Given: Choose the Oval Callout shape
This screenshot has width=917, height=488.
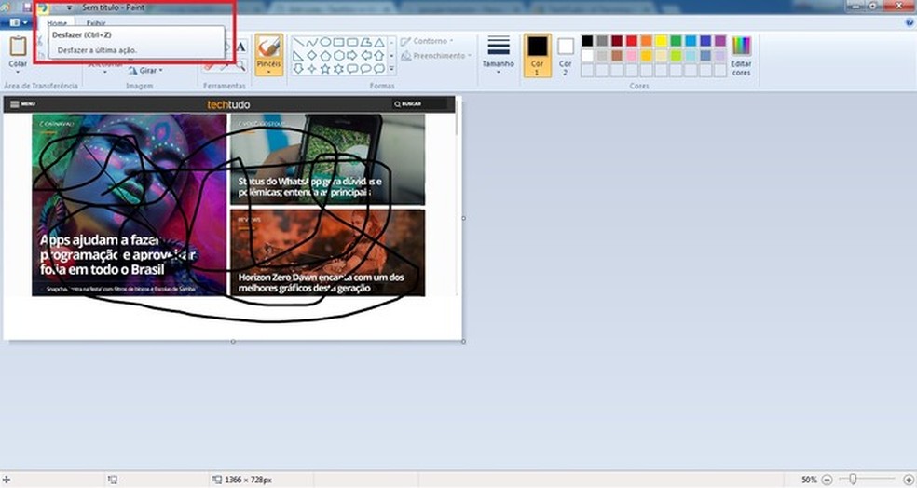Looking at the screenshot, I should pyautogui.click(x=365, y=68).
